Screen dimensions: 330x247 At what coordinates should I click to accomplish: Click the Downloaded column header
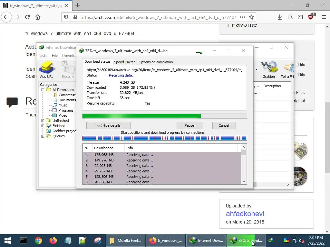[x=108, y=148]
